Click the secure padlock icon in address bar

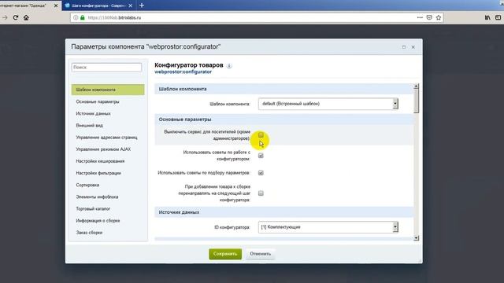82,17
